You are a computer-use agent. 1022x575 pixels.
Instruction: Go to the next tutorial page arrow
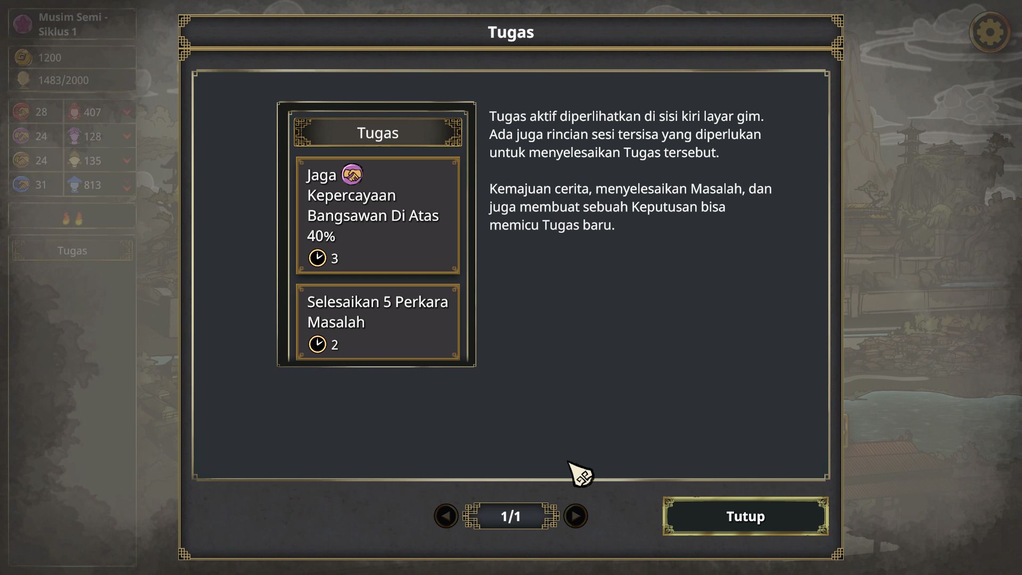coord(575,516)
